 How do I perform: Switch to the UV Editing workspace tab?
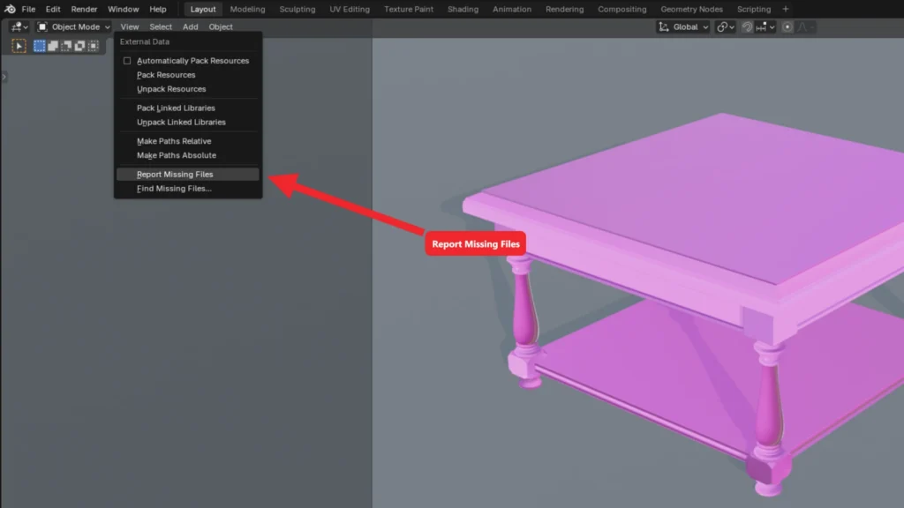point(350,9)
